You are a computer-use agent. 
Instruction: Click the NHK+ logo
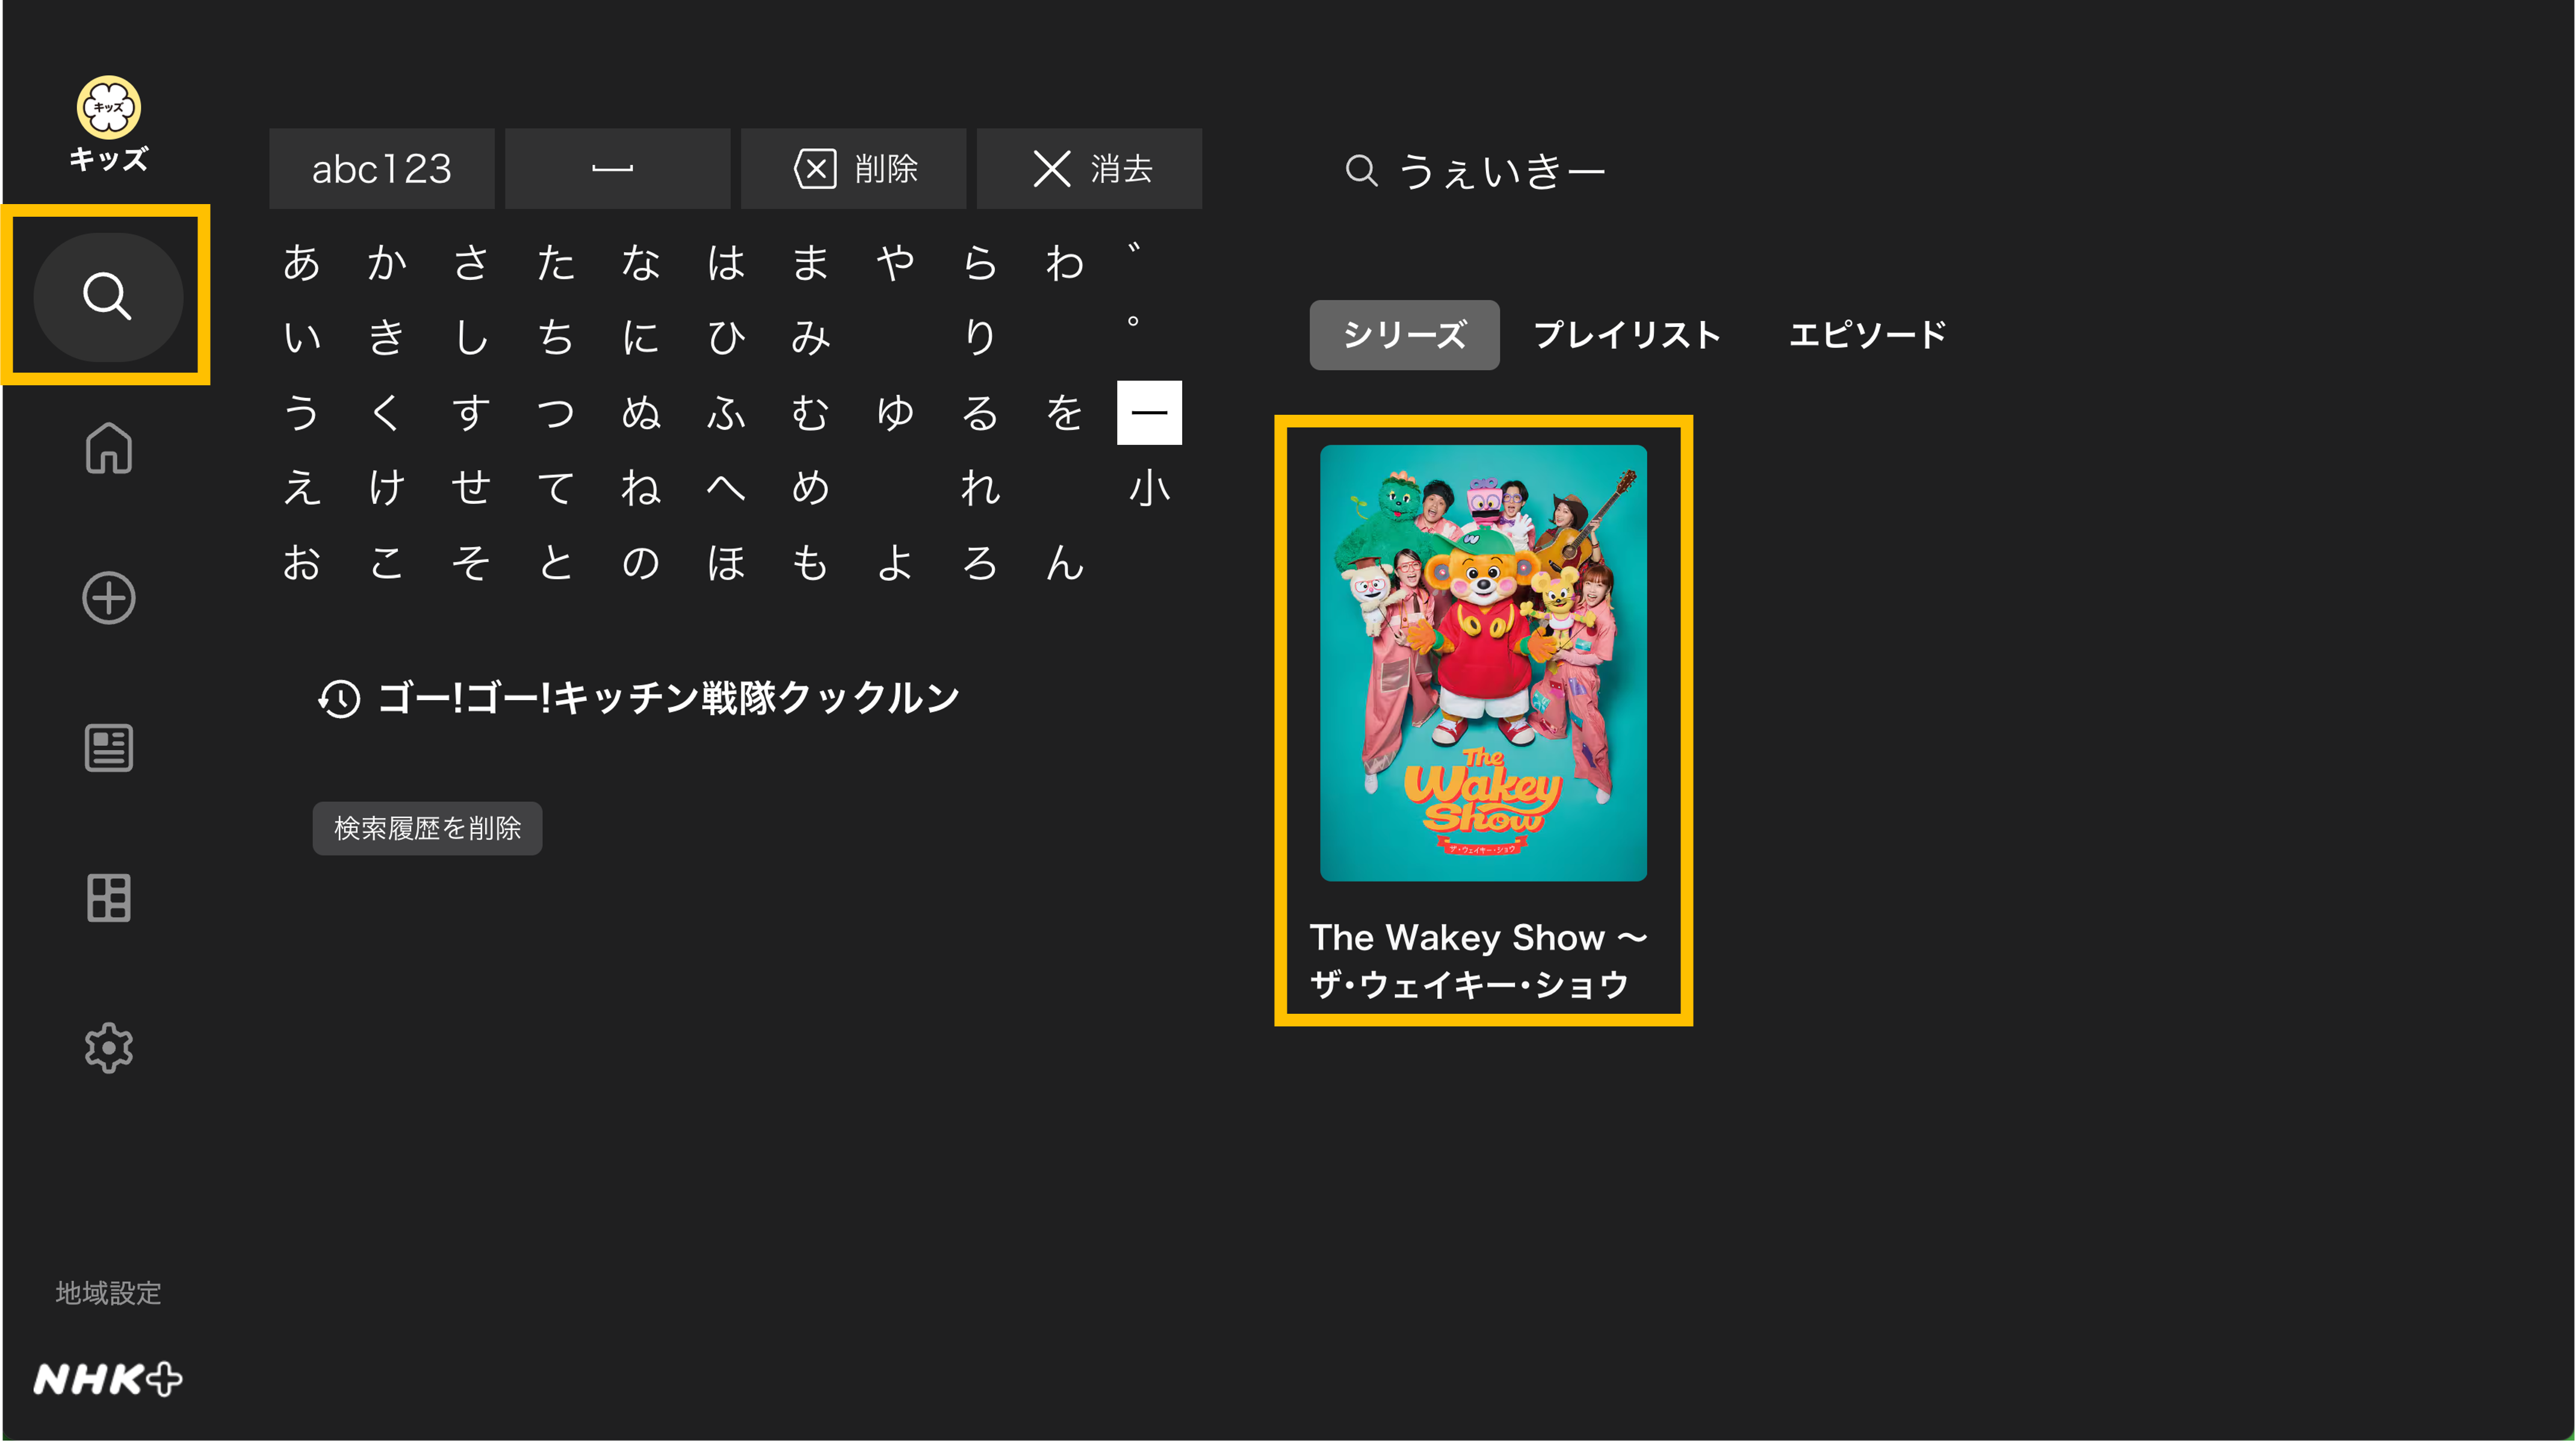pyautogui.click(x=108, y=1379)
